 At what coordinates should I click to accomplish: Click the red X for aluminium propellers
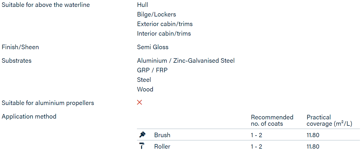point(140,103)
